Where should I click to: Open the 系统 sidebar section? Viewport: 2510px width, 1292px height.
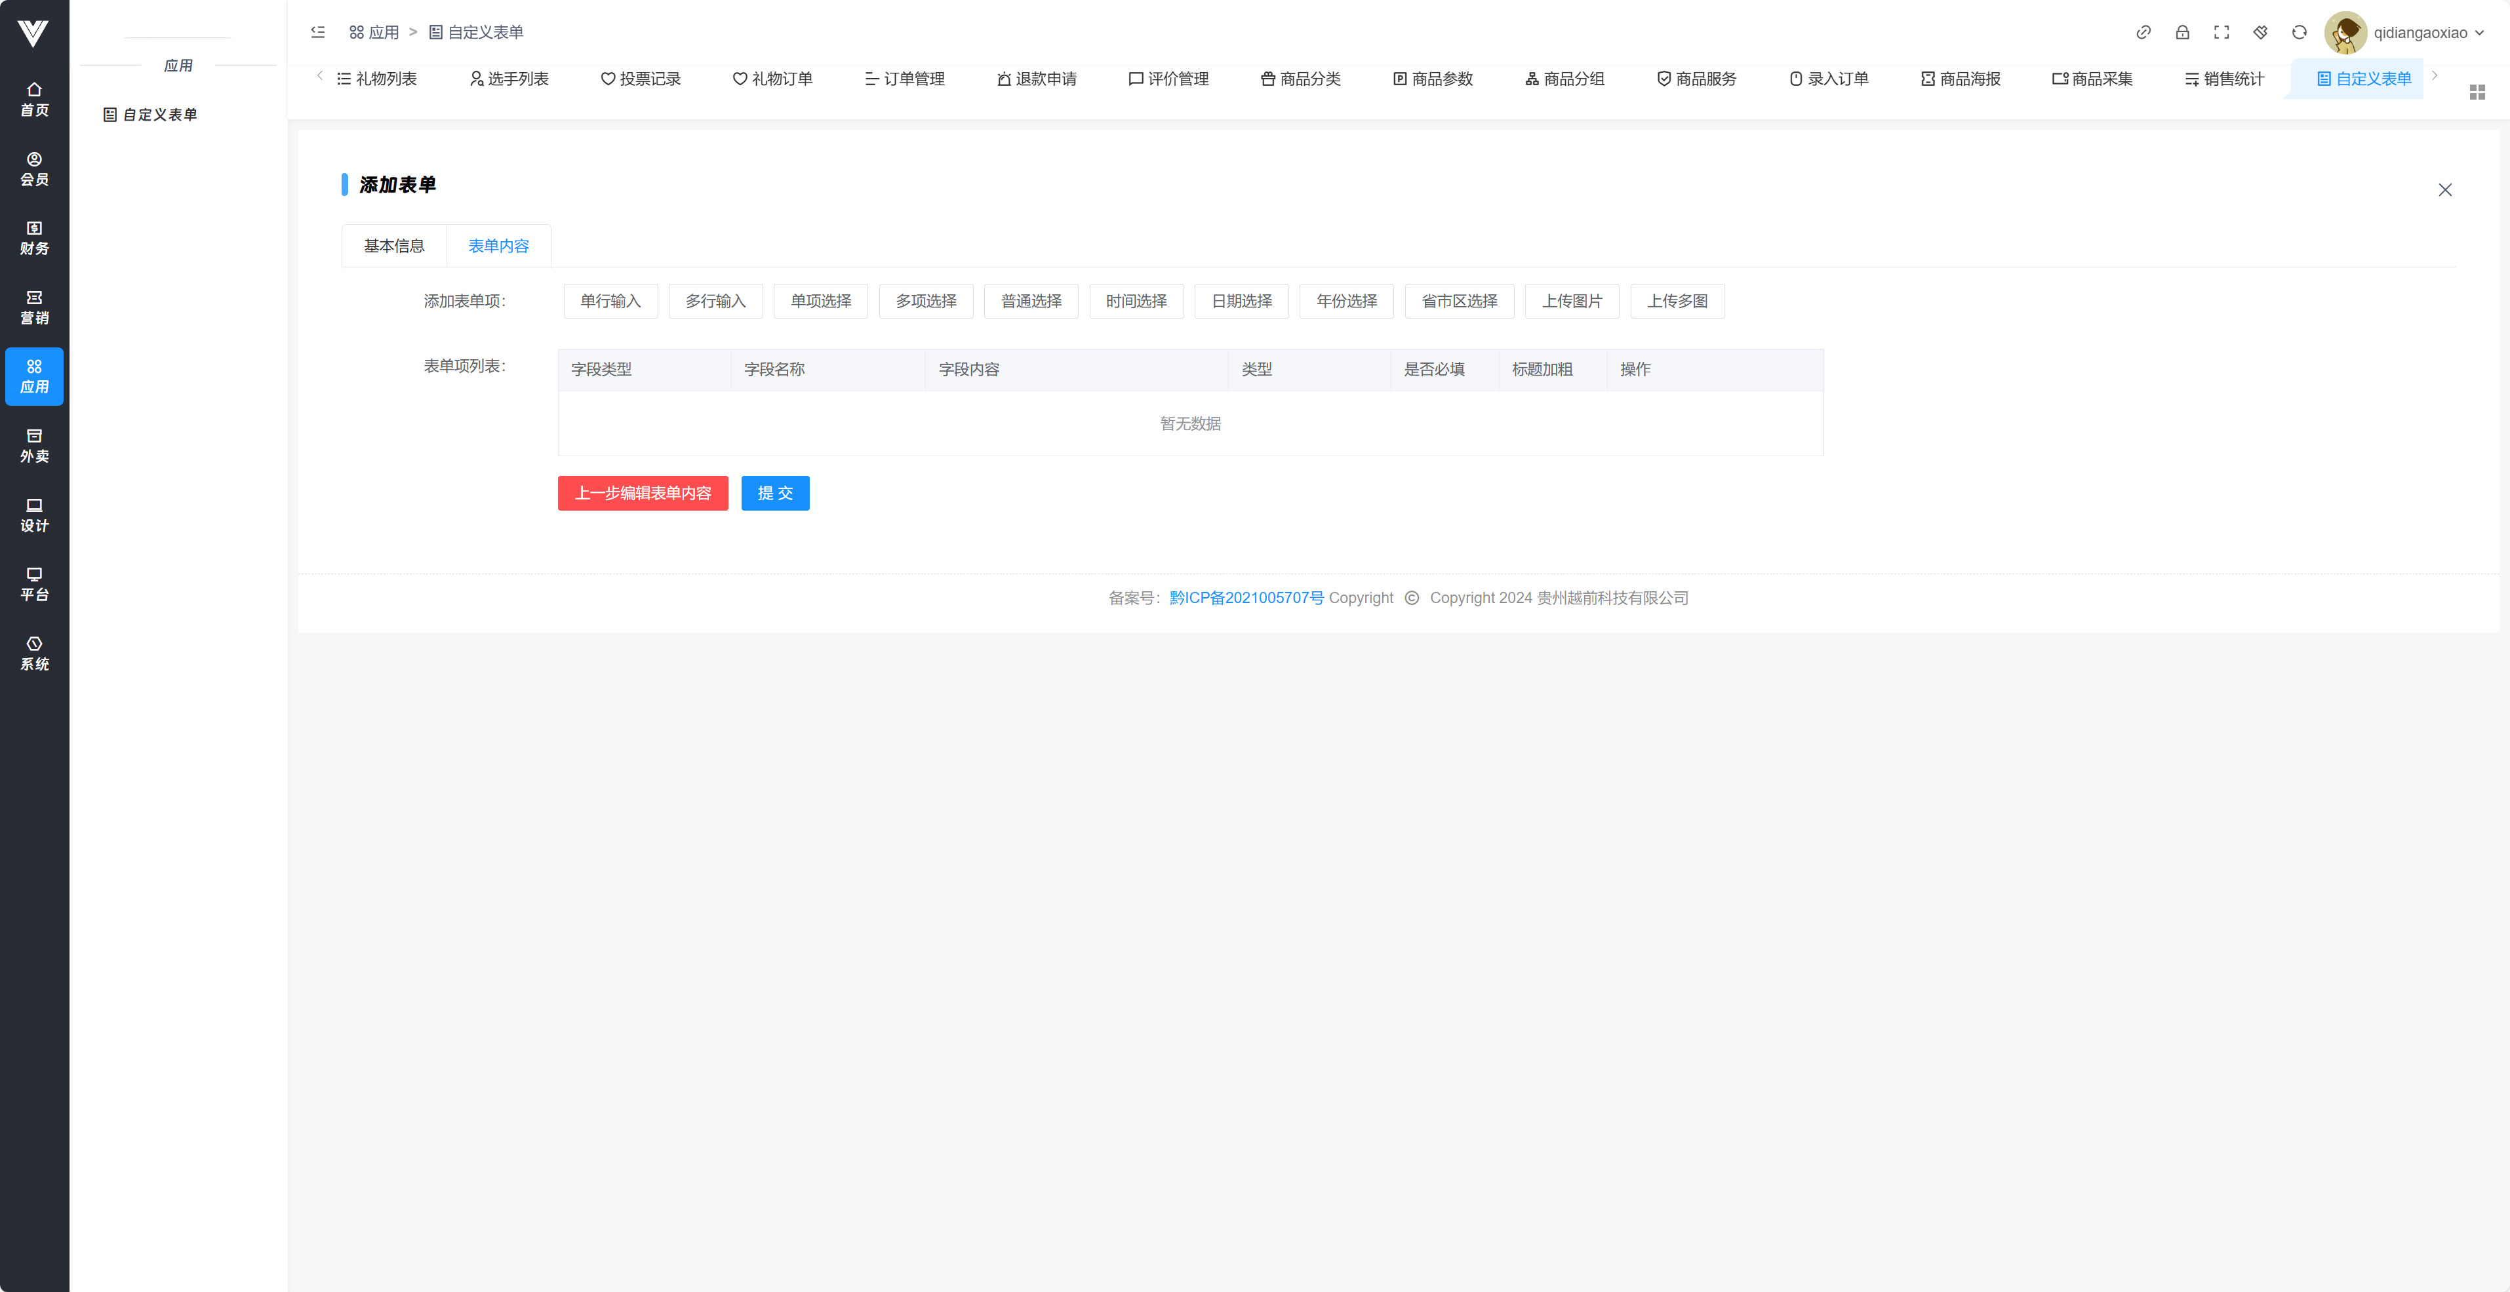pos(34,653)
